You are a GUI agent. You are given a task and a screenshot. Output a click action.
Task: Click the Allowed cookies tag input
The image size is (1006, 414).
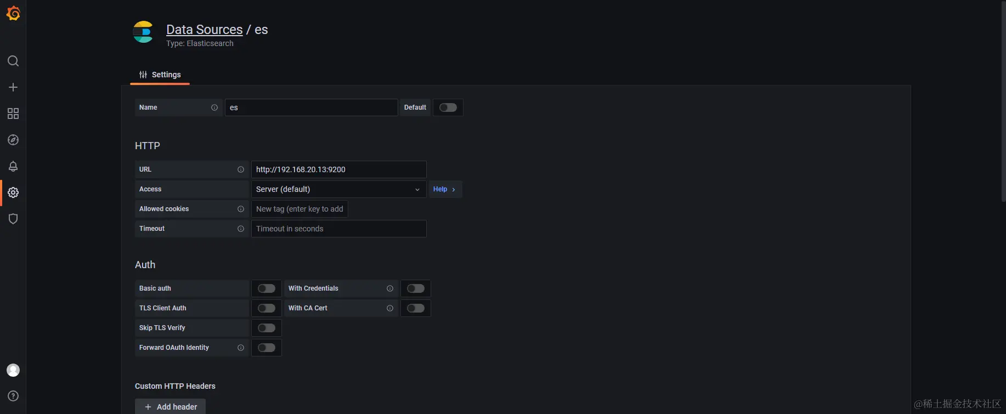(299, 209)
